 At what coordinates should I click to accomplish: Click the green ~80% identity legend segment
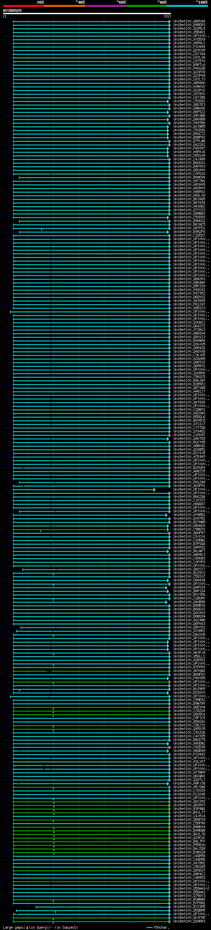coord(146,6)
